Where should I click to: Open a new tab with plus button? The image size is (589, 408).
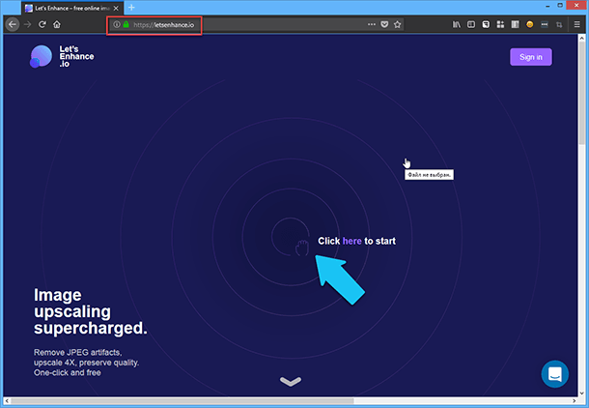coord(131,8)
